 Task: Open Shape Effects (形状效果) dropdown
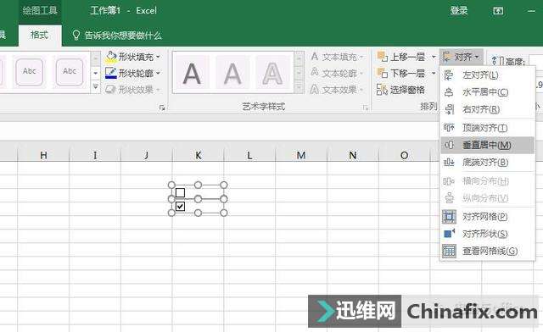tap(133, 90)
